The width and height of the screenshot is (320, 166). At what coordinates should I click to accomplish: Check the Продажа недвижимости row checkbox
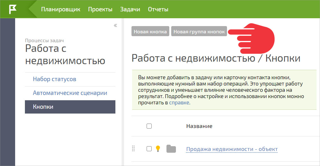pos(149,149)
